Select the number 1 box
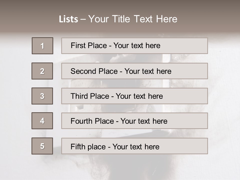 pyautogui.click(x=42, y=46)
